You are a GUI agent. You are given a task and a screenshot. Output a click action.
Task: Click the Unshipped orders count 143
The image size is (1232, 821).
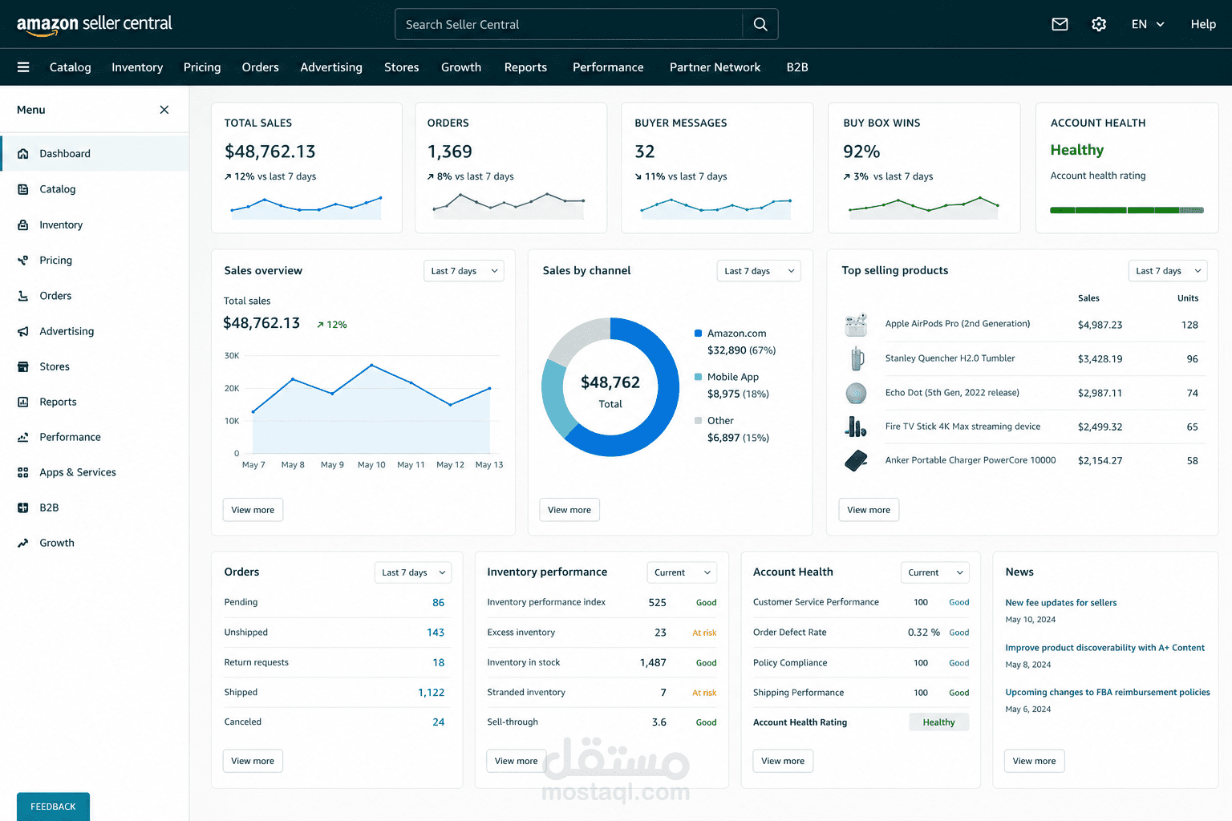(x=436, y=633)
